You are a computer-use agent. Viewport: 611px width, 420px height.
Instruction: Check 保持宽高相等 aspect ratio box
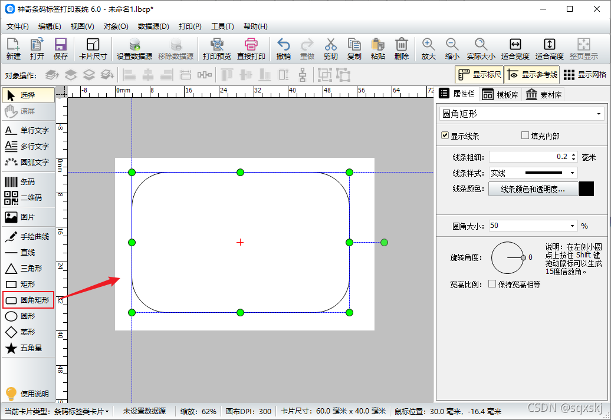pos(492,284)
